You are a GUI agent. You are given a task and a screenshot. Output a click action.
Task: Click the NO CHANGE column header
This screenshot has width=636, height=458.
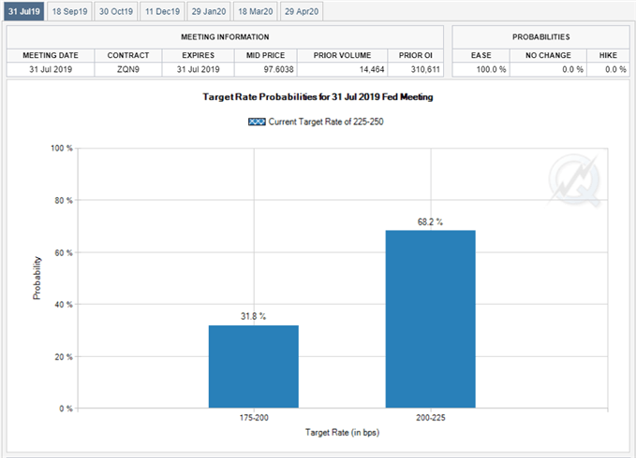(548, 55)
